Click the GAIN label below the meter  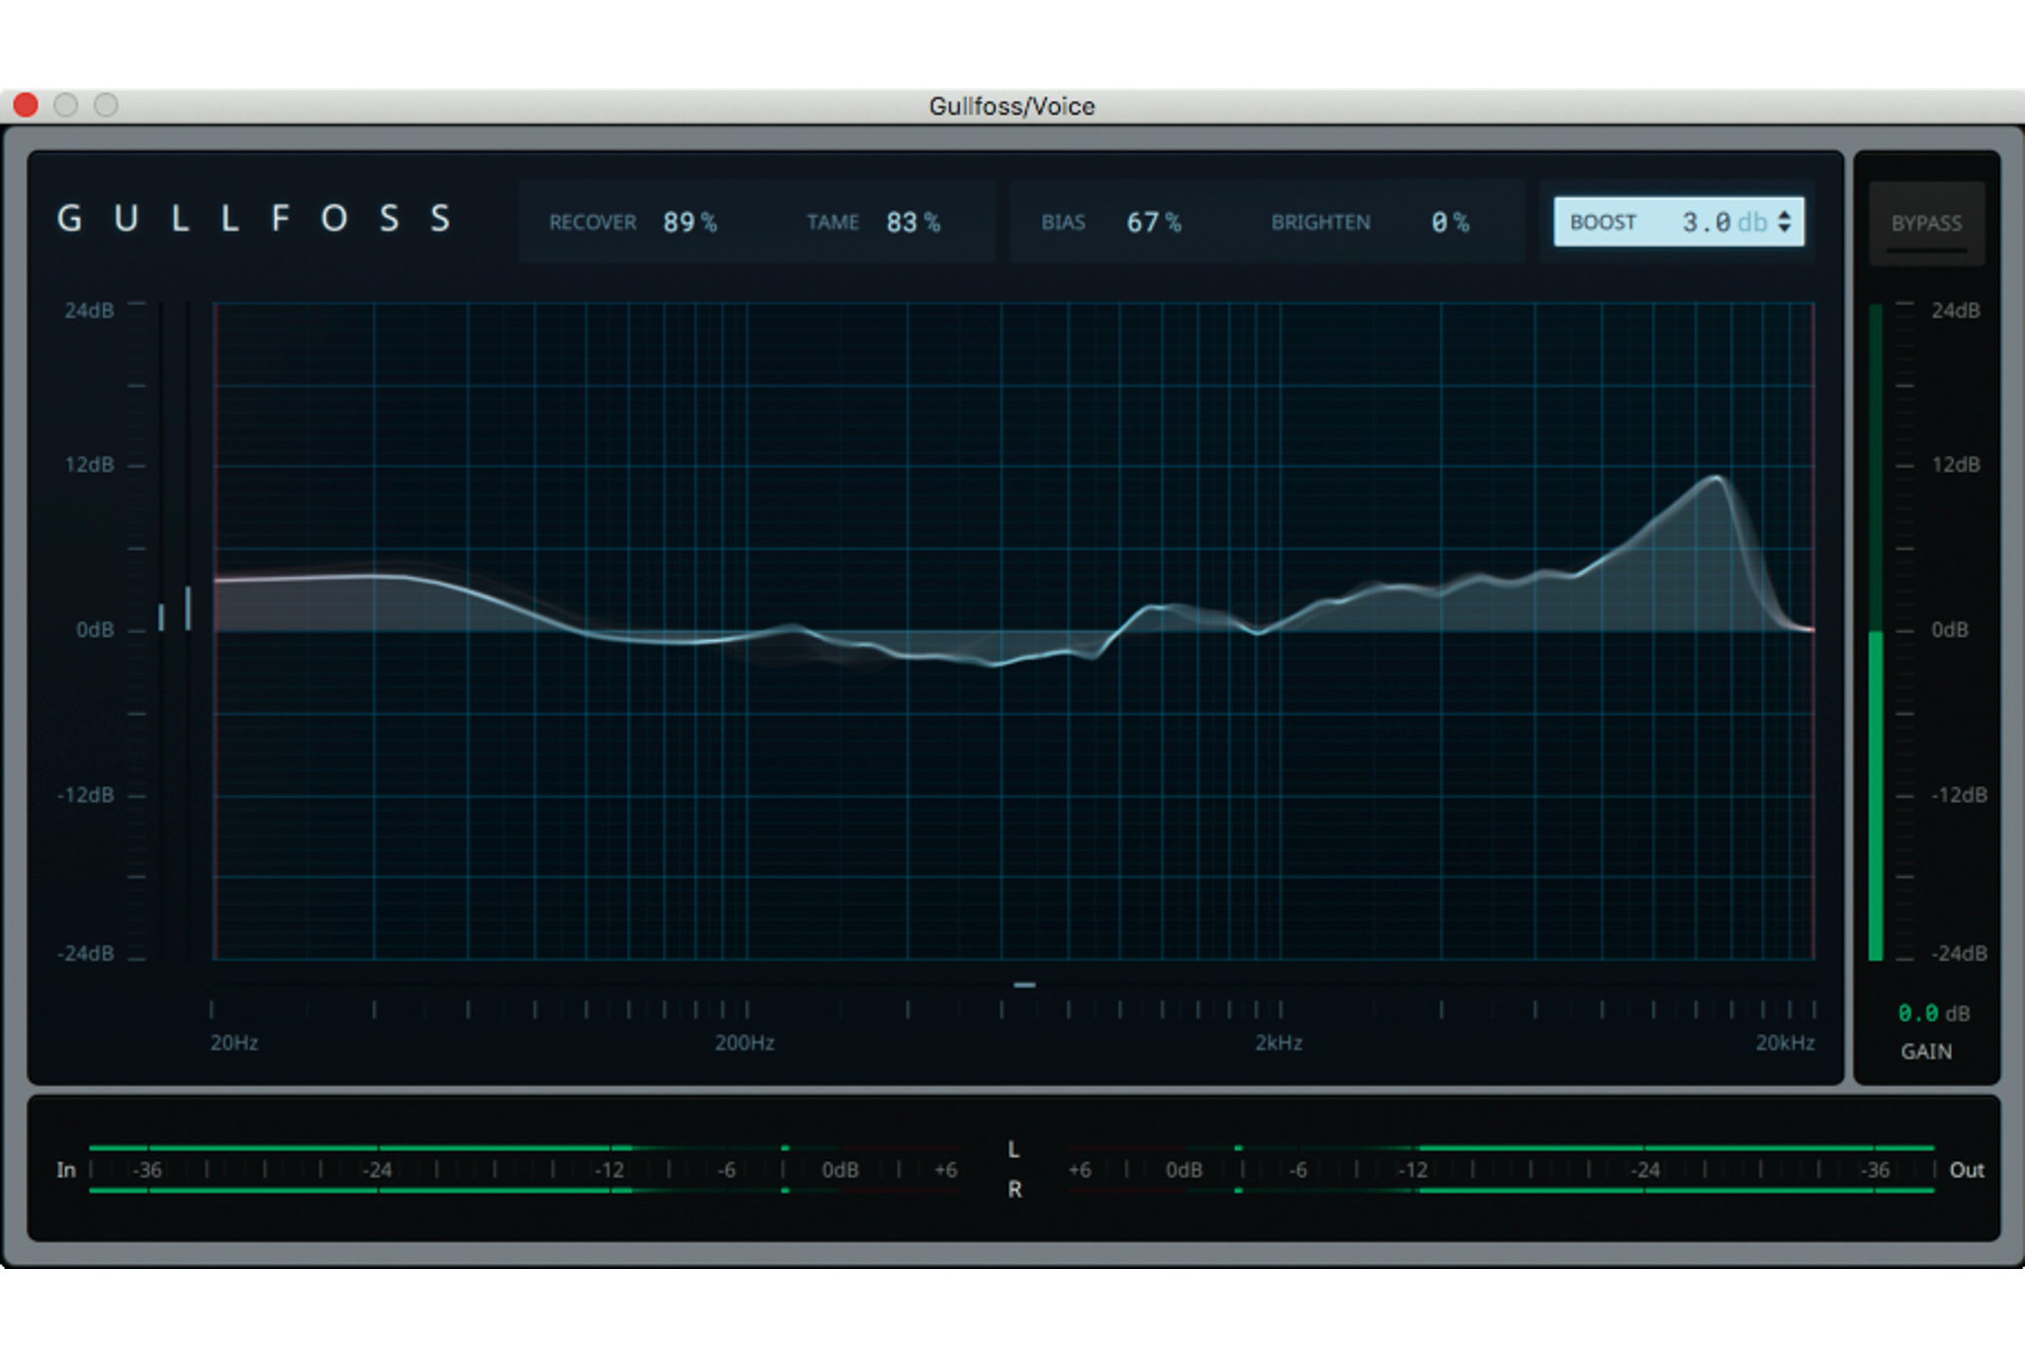click(1925, 1051)
